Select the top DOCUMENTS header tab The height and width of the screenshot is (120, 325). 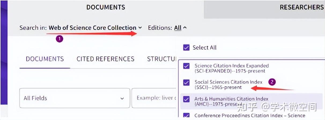coord(106,7)
